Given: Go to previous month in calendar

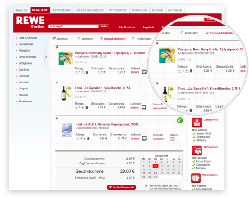Looking at the screenshot, I should pyautogui.click(x=144, y=156).
